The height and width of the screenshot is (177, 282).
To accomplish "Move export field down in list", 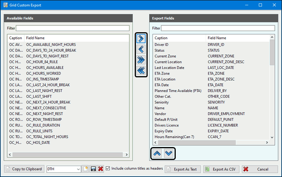I will point(169,153).
